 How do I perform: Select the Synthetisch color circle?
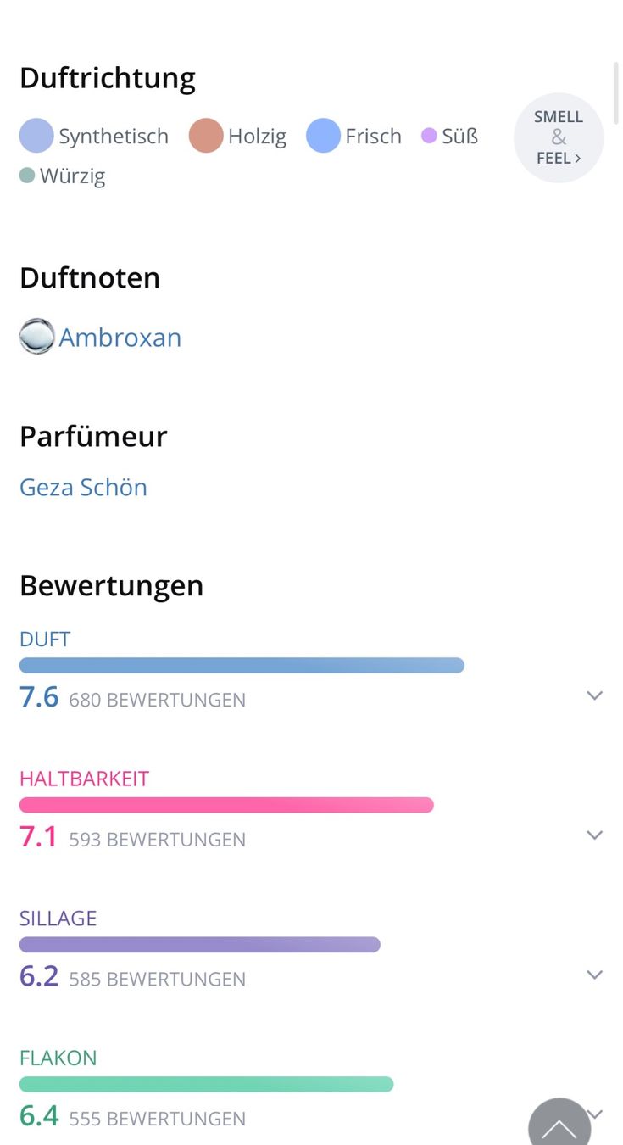click(36, 136)
